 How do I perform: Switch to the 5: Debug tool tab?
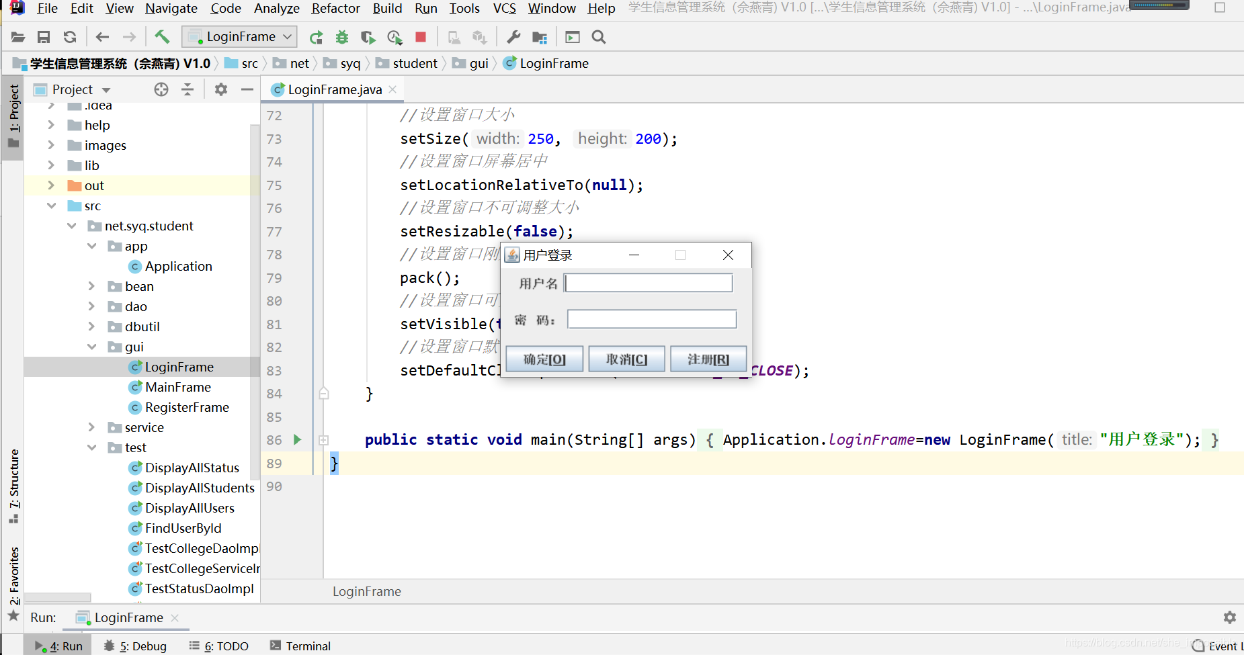coord(135,646)
